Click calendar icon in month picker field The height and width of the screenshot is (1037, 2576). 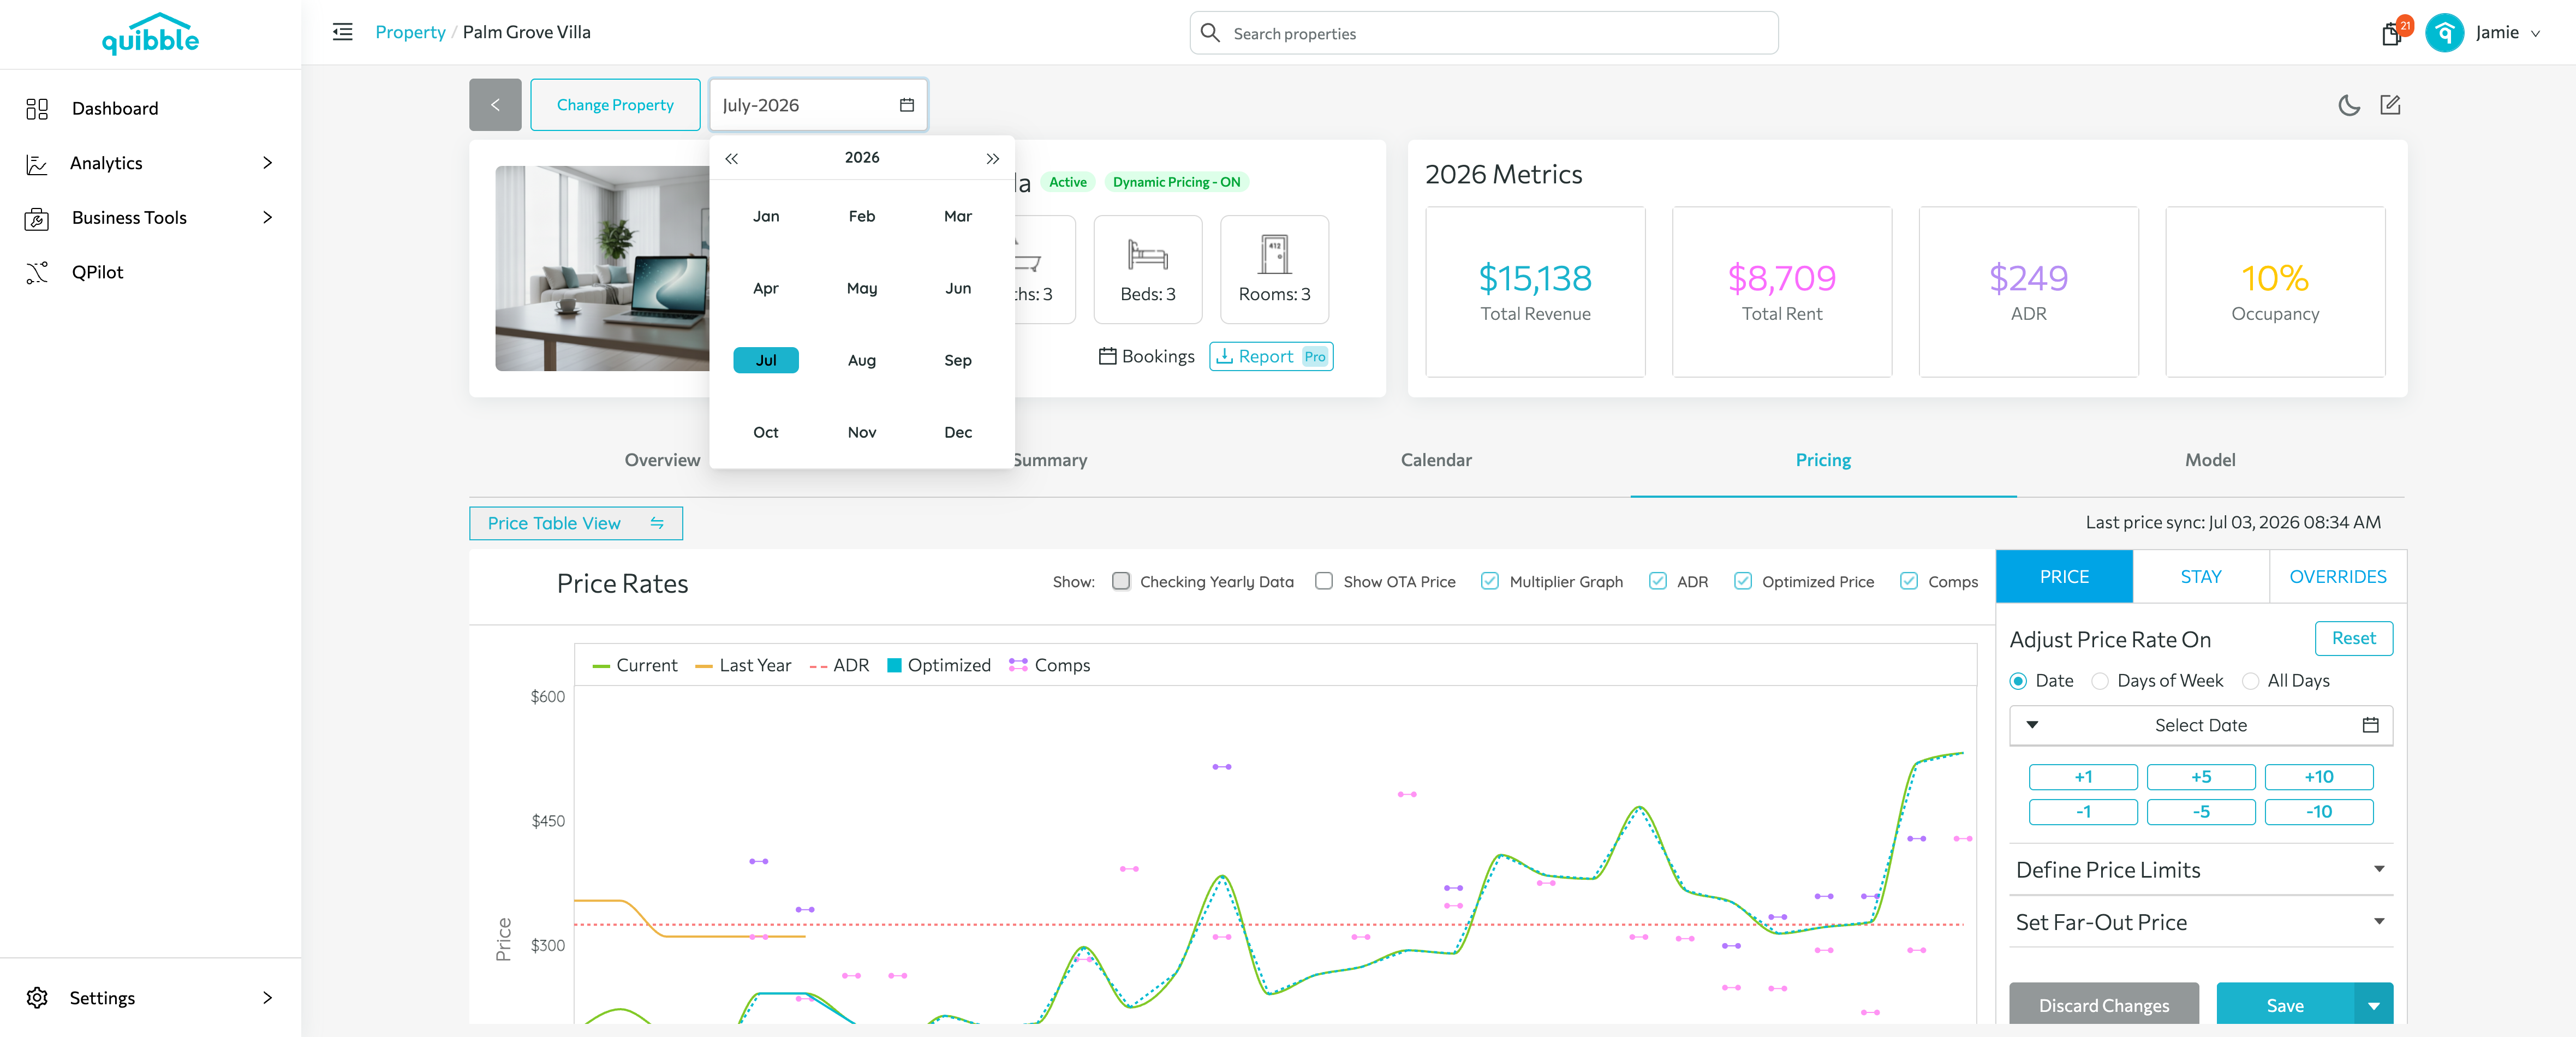(907, 105)
